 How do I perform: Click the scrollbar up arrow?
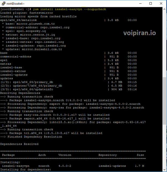pos(164,9)
